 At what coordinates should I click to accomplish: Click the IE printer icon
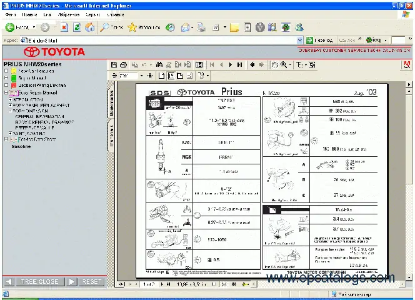click(x=201, y=27)
